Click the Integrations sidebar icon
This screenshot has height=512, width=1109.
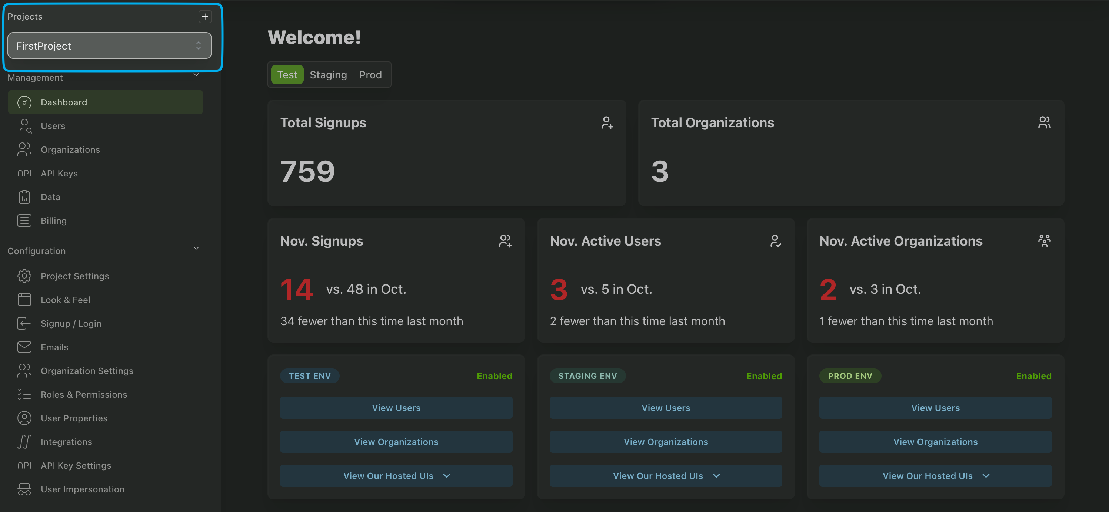(x=24, y=442)
